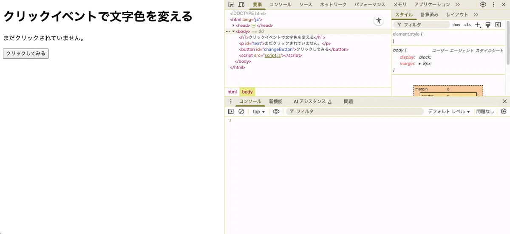This screenshot has height=234, width=510.
Task: Click the クリックしてみる page button
Action: click(25, 54)
